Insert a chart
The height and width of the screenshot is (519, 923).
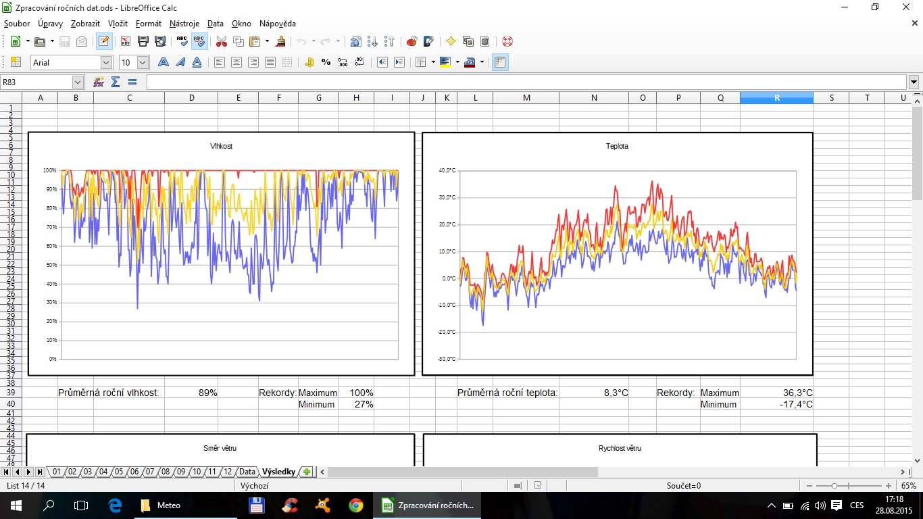pyautogui.click(x=411, y=41)
